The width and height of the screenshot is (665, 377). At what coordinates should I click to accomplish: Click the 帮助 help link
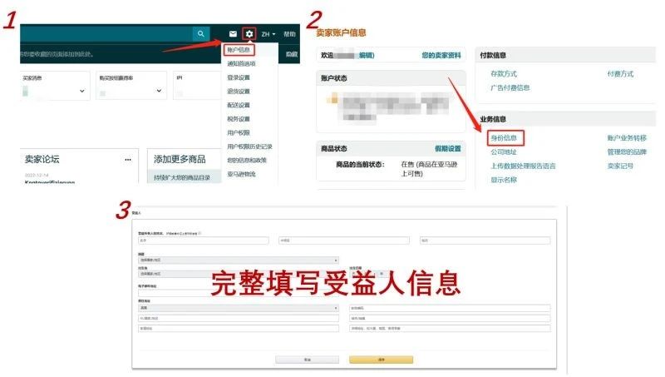(289, 34)
